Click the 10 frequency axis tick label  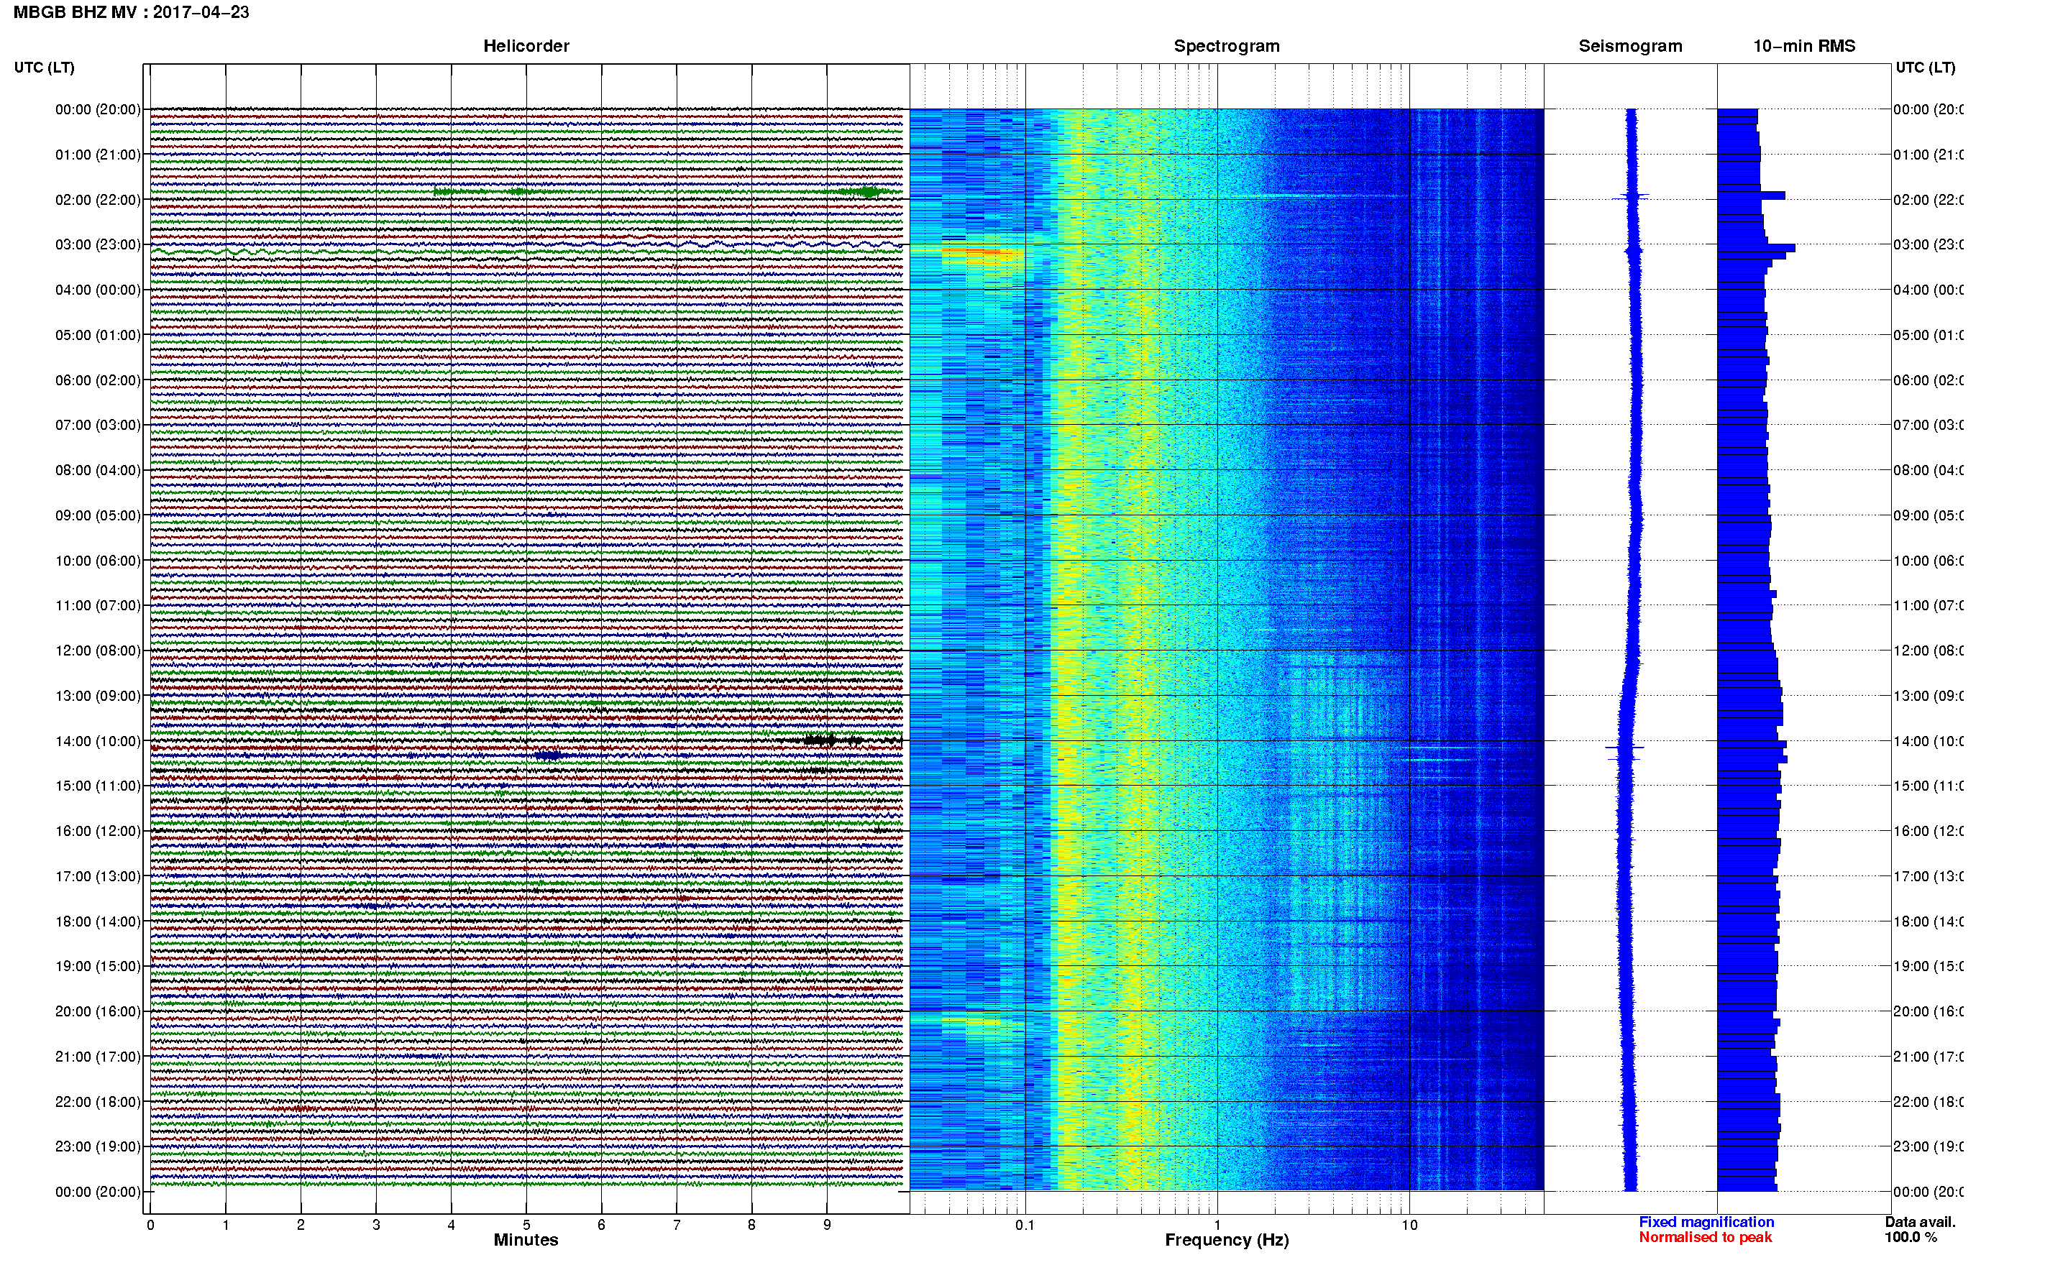point(1409,1225)
